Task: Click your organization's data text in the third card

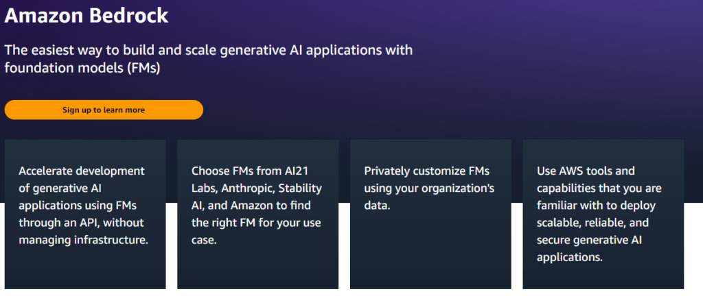Action: click(x=429, y=197)
